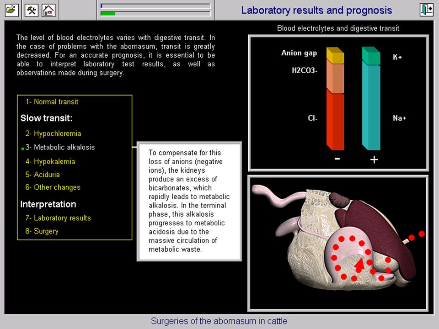
Task: Open 2- Hypochloremia topic
Action: tap(53, 133)
